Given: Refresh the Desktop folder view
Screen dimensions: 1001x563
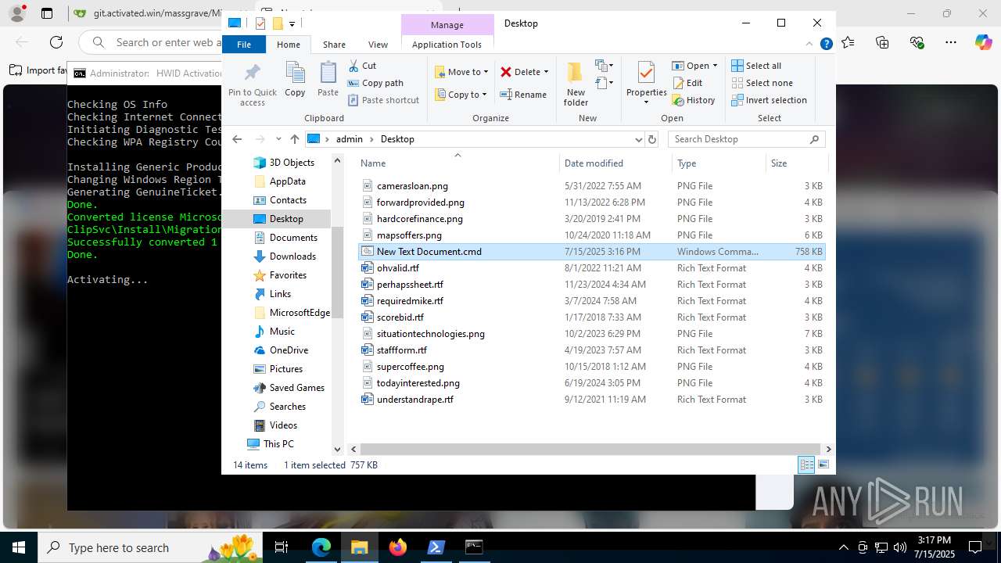Looking at the screenshot, I should tap(652, 139).
